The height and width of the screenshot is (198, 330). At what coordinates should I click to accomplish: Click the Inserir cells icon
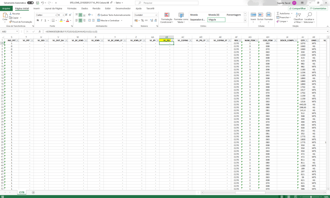coord(253,17)
